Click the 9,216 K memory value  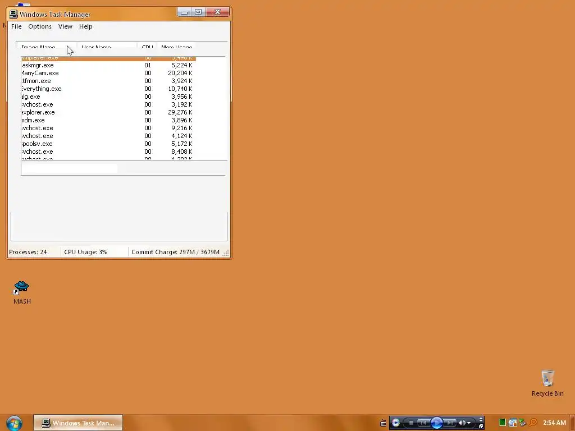click(181, 128)
